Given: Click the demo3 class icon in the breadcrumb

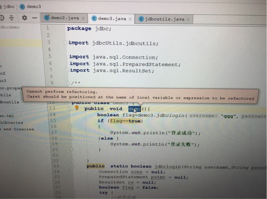Looking at the screenshot, I should pyautogui.click(x=22, y=7).
